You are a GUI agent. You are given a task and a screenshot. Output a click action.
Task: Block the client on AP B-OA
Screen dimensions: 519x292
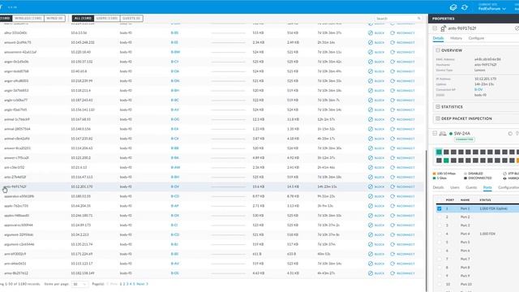376,71
